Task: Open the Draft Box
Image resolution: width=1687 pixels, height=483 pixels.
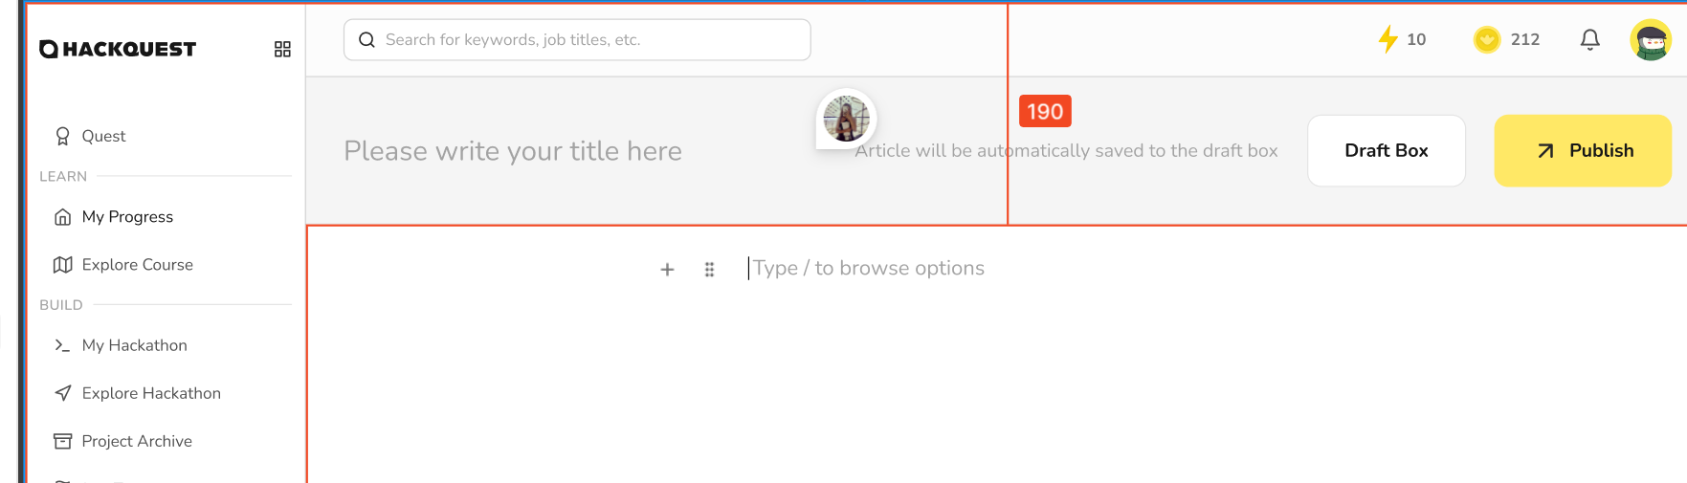Action: point(1387,150)
